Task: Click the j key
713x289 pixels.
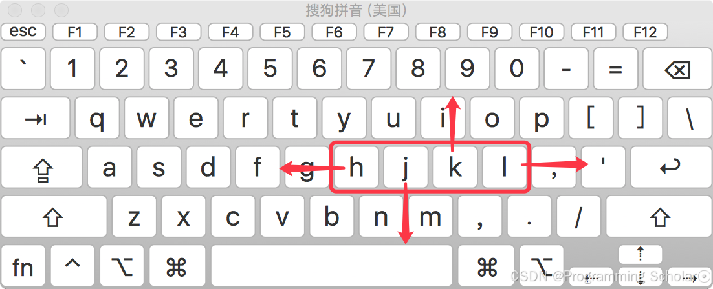Action: click(406, 168)
